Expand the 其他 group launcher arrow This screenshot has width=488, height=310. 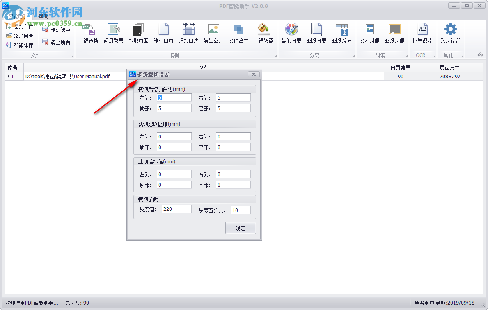(463, 56)
